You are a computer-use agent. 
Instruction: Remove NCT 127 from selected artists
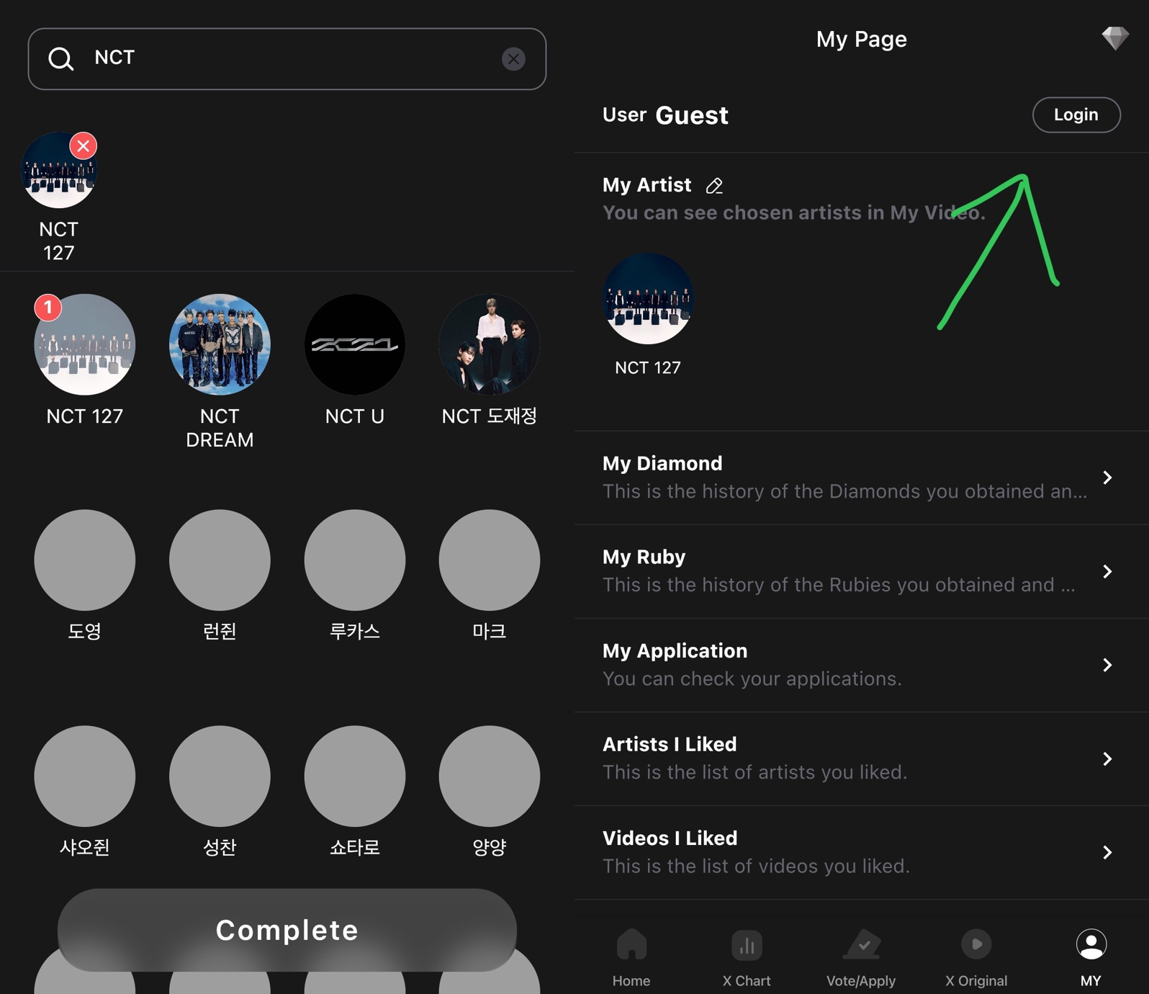84,146
